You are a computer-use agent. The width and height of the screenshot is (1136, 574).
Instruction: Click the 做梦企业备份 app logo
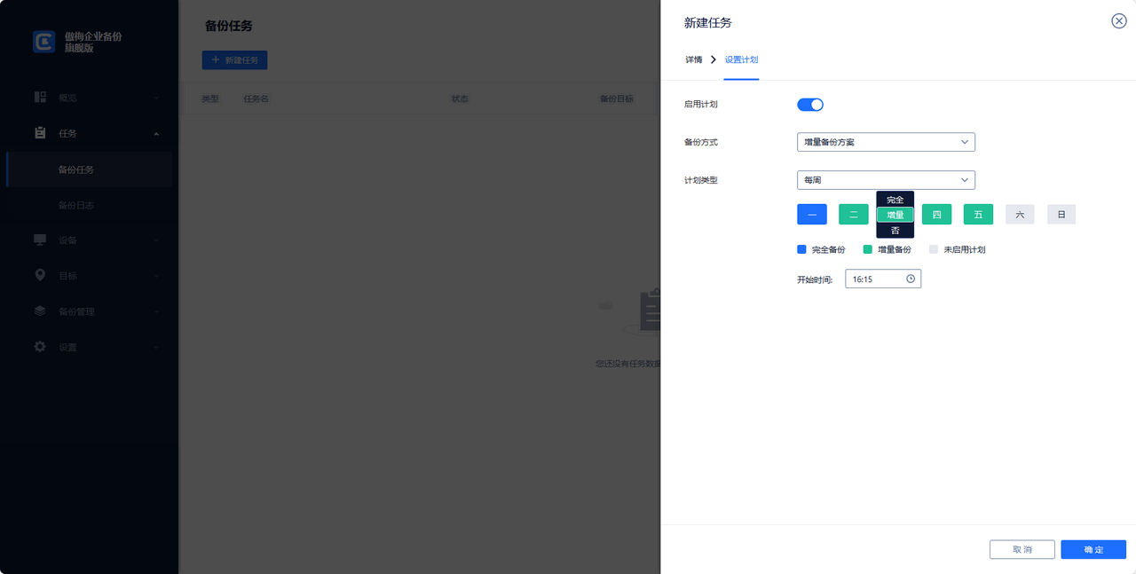point(43,42)
